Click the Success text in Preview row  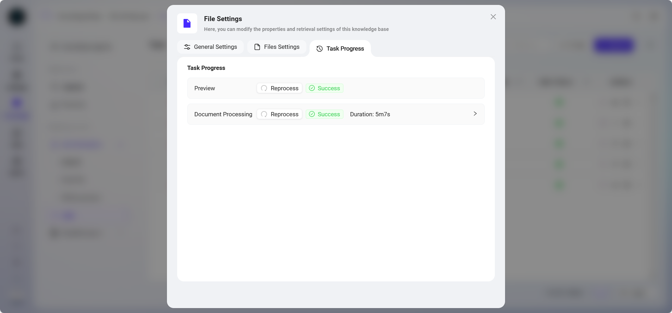pos(329,89)
